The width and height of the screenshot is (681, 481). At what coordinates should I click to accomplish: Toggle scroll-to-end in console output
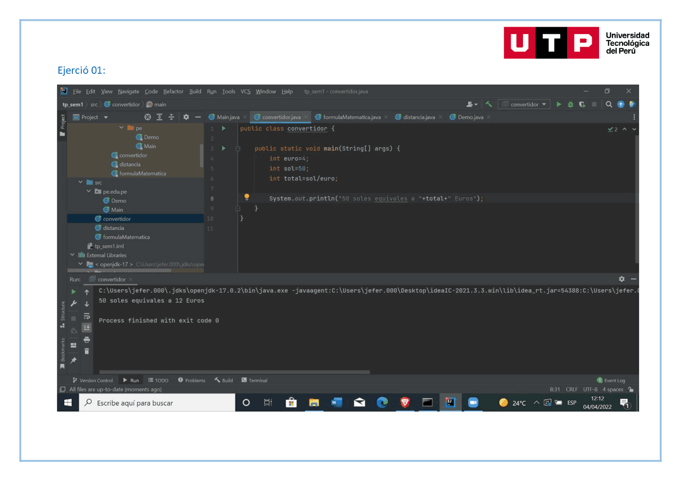point(87,327)
